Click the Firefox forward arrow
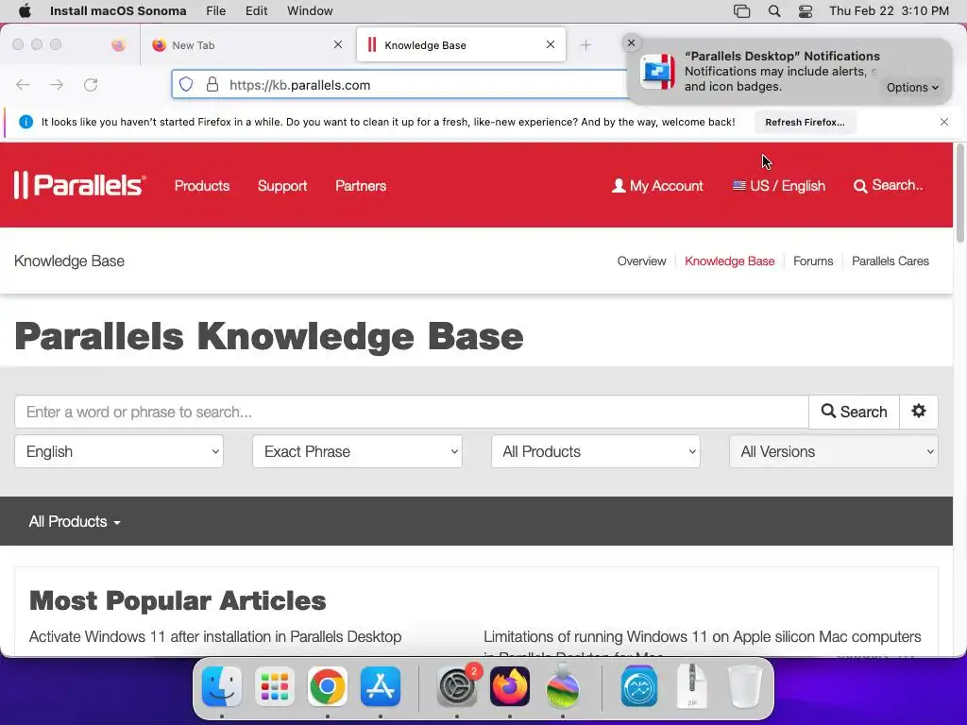Viewport: 967px width, 725px height. [57, 85]
